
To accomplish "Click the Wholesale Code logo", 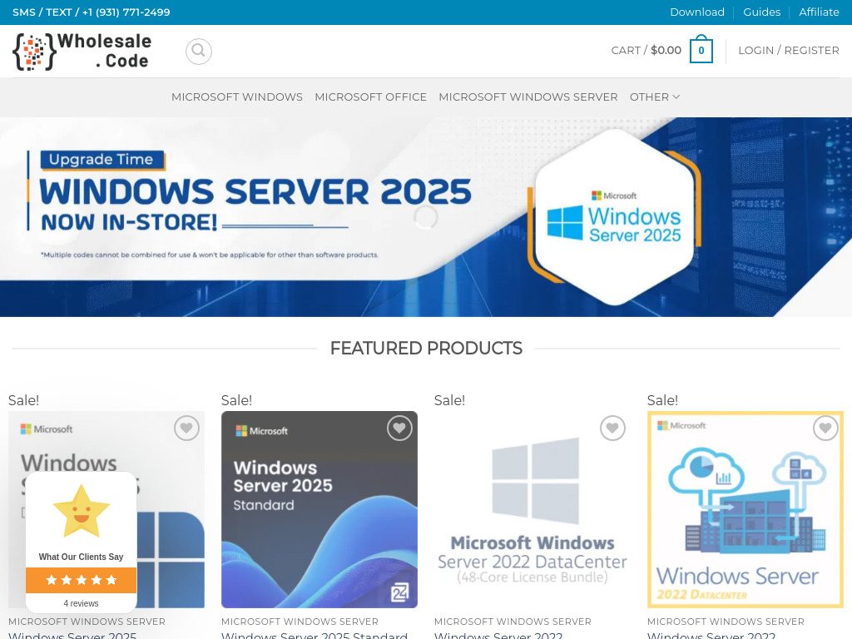I will pos(82,51).
